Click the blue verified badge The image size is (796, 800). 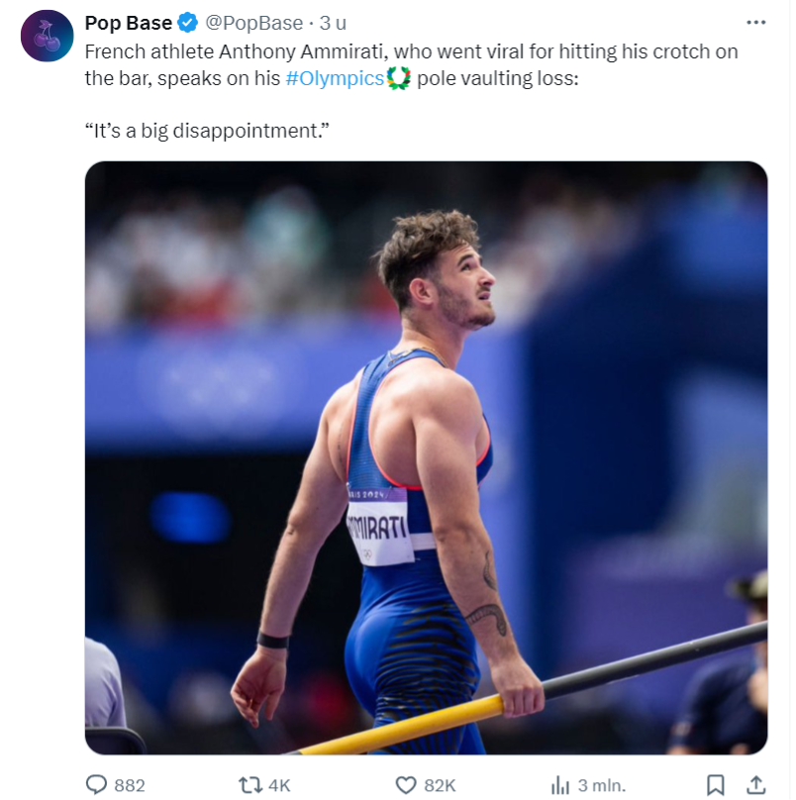coord(188,23)
